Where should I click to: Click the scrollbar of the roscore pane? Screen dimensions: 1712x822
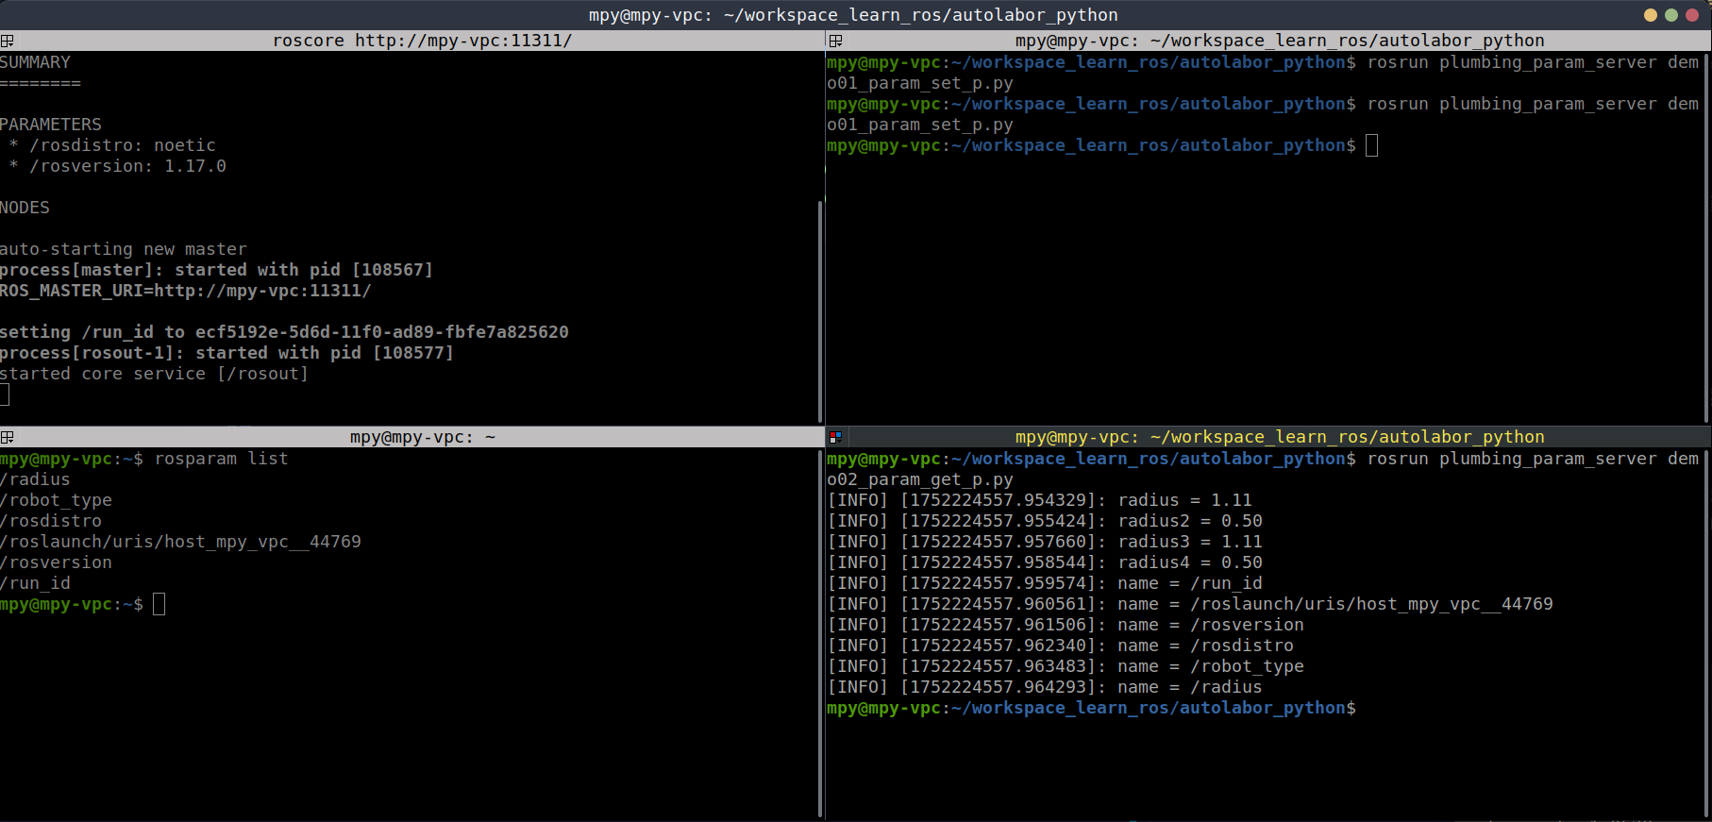point(820,311)
